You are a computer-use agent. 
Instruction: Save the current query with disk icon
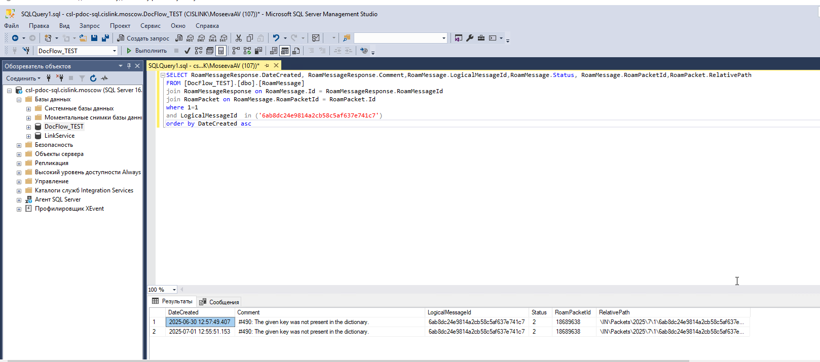click(x=94, y=38)
